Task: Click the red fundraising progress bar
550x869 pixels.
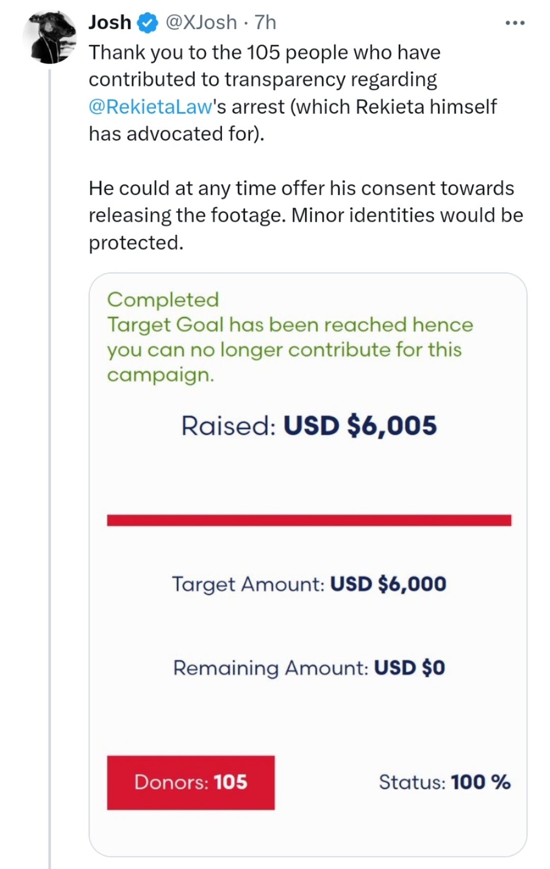Action: click(x=309, y=520)
